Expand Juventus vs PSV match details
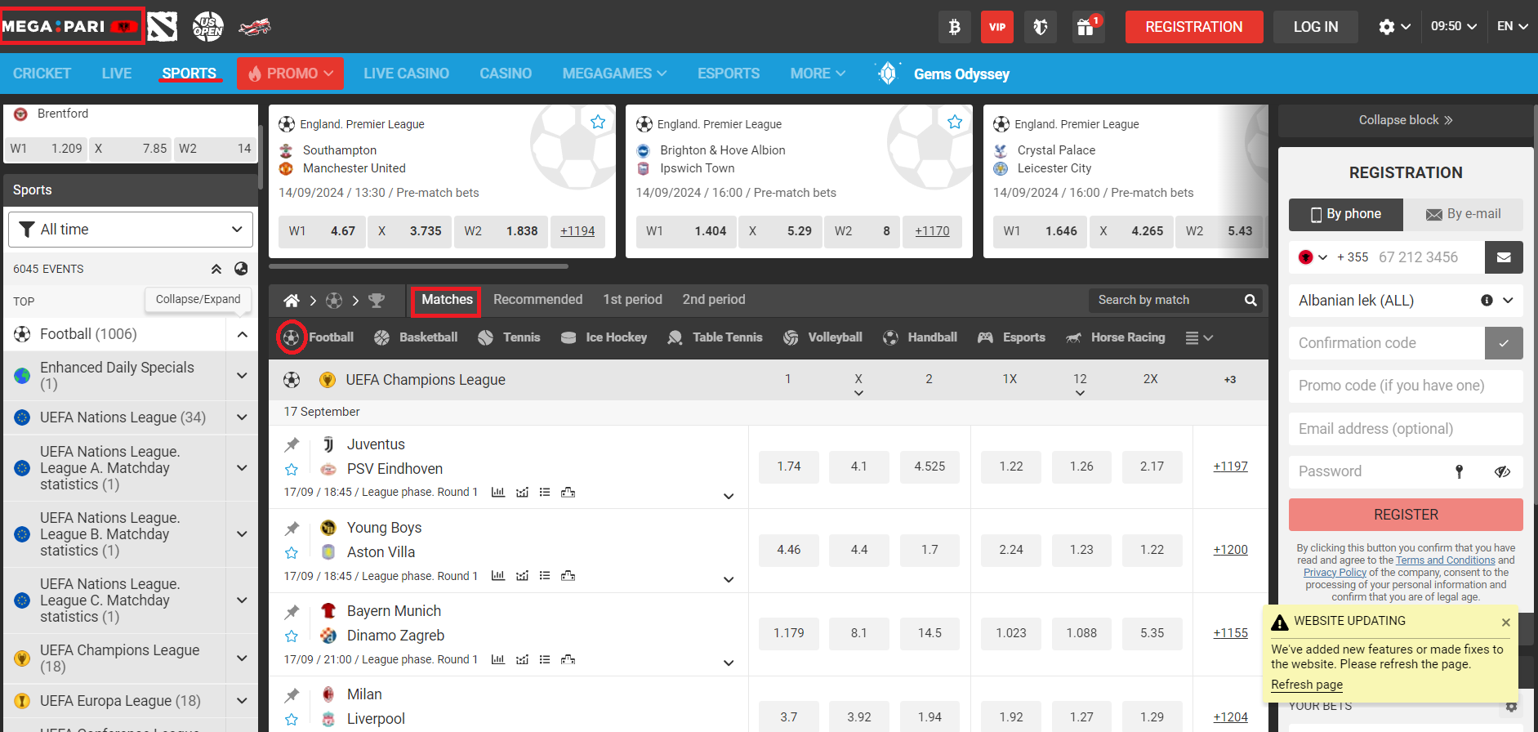The height and width of the screenshot is (732, 1538). pos(729,496)
